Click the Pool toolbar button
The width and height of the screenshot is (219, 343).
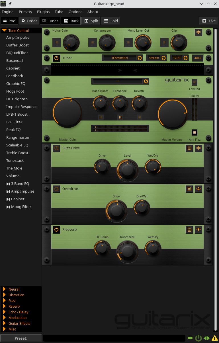tap(9, 21)
